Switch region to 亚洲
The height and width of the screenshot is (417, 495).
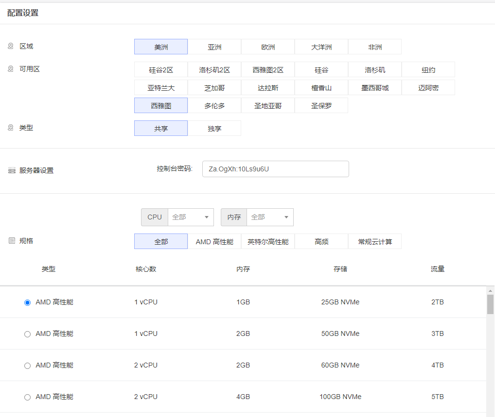pos(214,47)
